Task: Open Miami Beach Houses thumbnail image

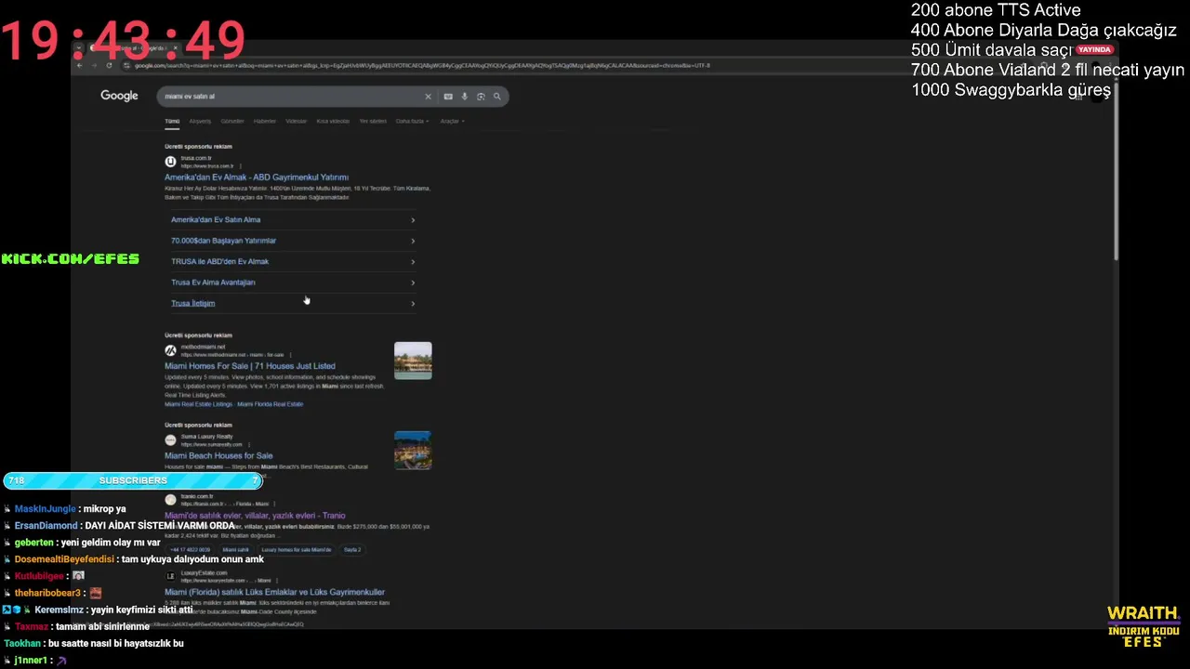Action: pyautogui.click(x=413, y=450)
